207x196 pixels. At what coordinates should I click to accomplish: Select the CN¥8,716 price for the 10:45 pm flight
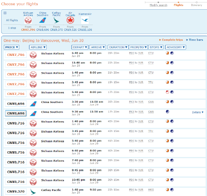16,182
